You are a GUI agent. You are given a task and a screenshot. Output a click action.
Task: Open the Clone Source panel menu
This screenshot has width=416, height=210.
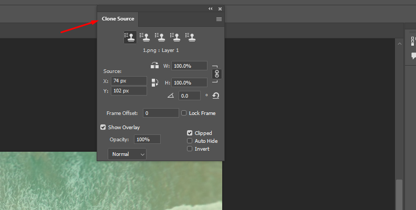coord(219,19)
